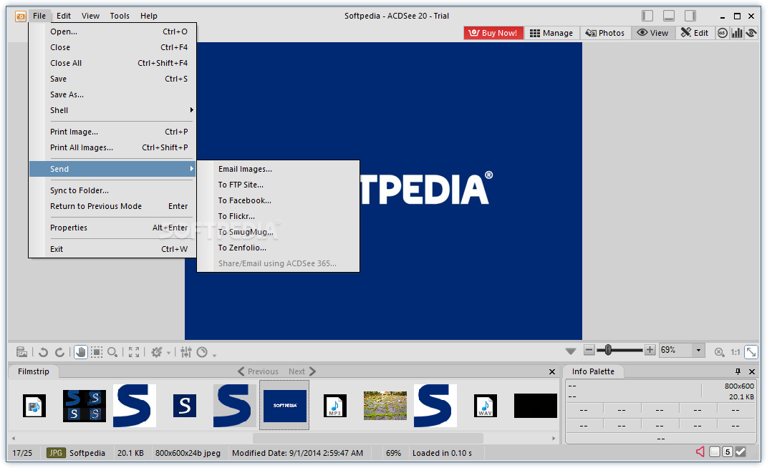This screenshot has height=468, width=767.
Task: Click the external editor toolbar icon
Action: (21, 351)
